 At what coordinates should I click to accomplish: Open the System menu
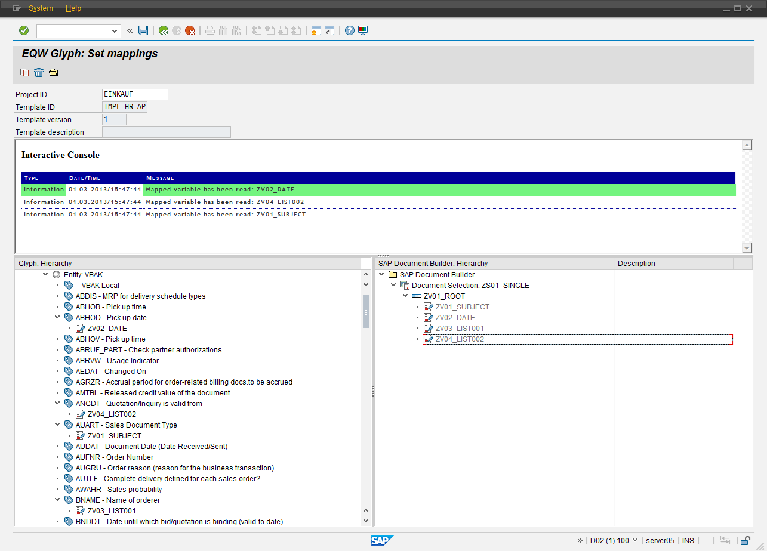tap(41, 8)
